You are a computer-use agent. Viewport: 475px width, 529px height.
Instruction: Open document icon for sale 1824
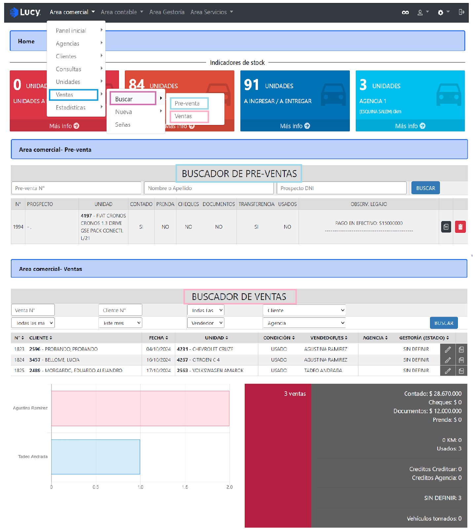coord(461,360)
